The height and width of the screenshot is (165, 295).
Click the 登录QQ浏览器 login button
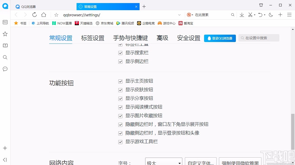[220, 38]
